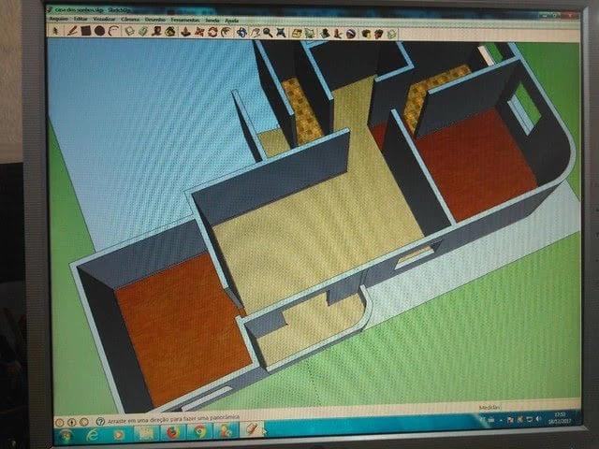Viewport: 599px width, 449px height.
Task: Activate the Push/Pull tool
Action: point(185,32)
